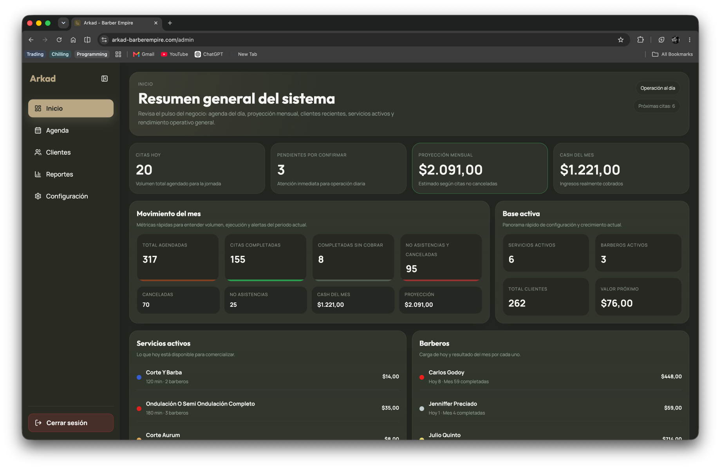
Task: Expand the tab search dropdown arrow
Action: pos(63,23)
